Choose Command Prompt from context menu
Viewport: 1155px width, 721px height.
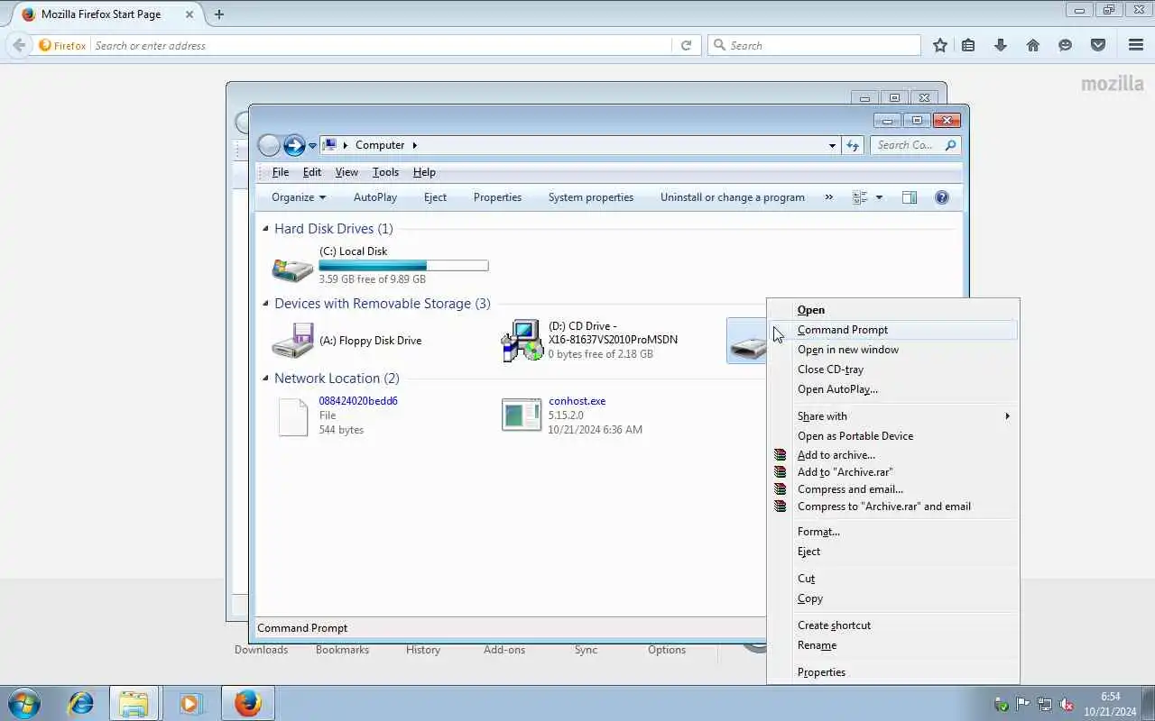893,330
